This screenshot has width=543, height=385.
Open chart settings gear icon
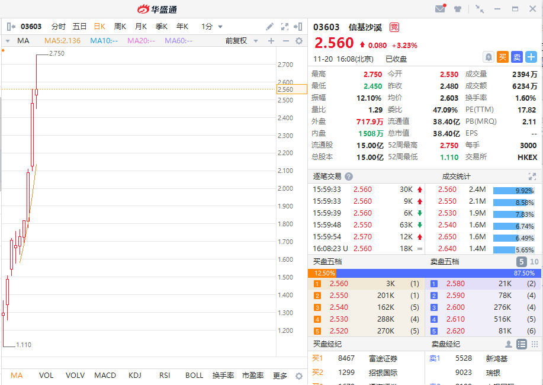point(299,41)
